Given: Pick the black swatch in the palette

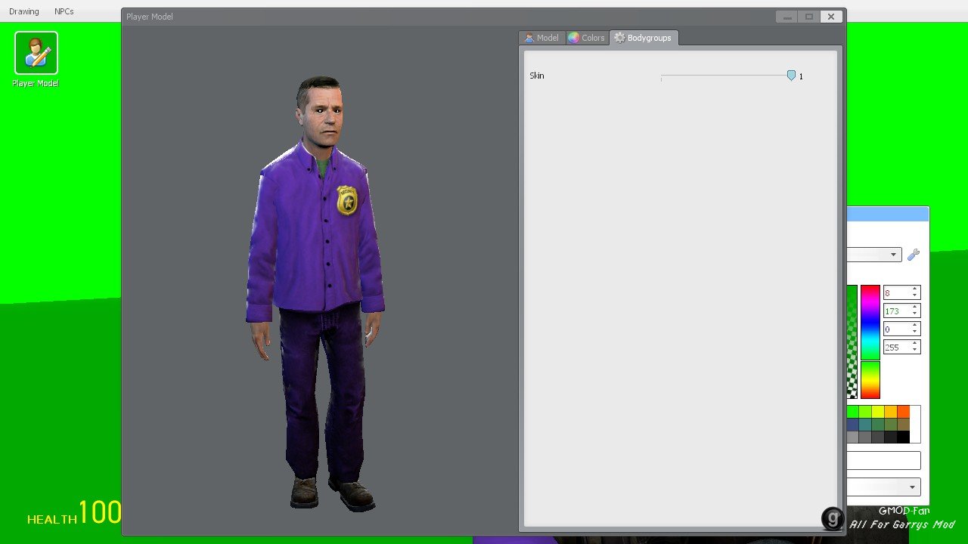Looking at the screenshot, I should (903, 437).
